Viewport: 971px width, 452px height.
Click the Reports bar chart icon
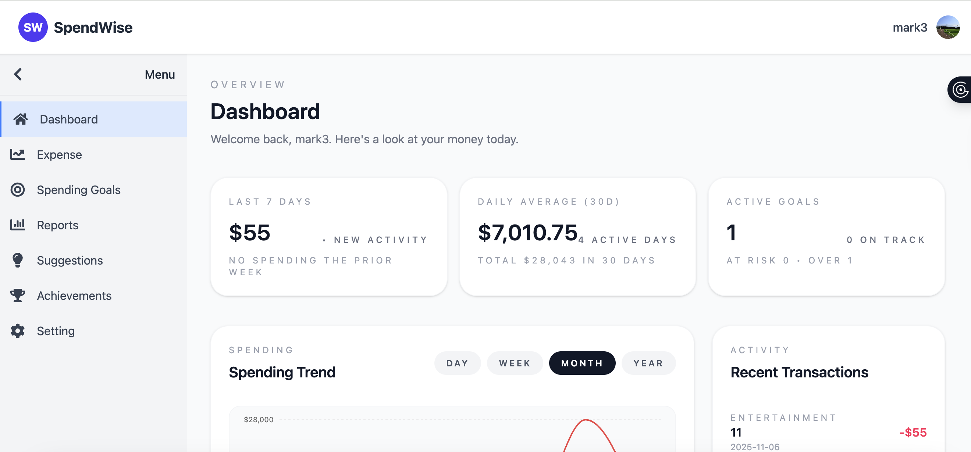pos(17,225)
